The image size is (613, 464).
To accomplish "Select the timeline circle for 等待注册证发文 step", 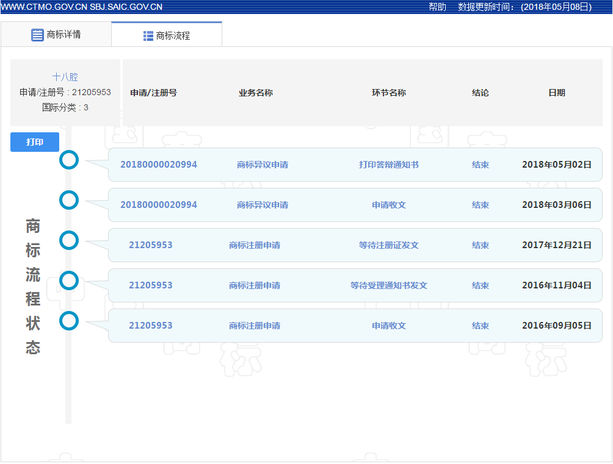I will [69, 240].
